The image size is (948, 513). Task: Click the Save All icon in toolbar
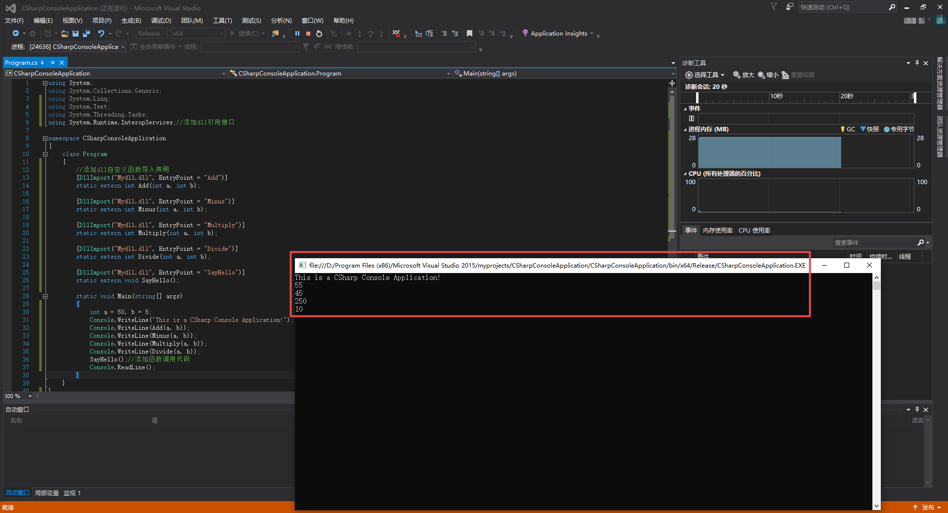[86, 33]
